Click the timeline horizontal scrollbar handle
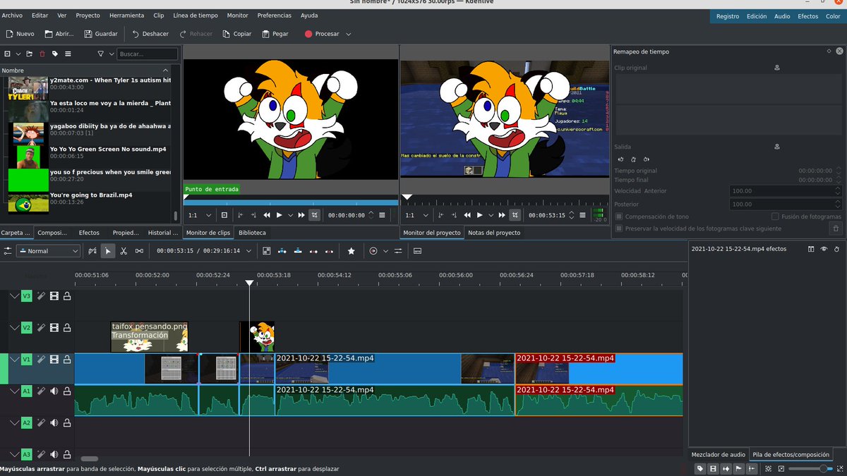The image size is (847, 476). [x=90, y=459]
